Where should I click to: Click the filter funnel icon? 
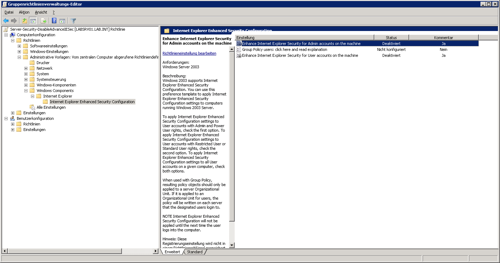(x=73, y=21)
